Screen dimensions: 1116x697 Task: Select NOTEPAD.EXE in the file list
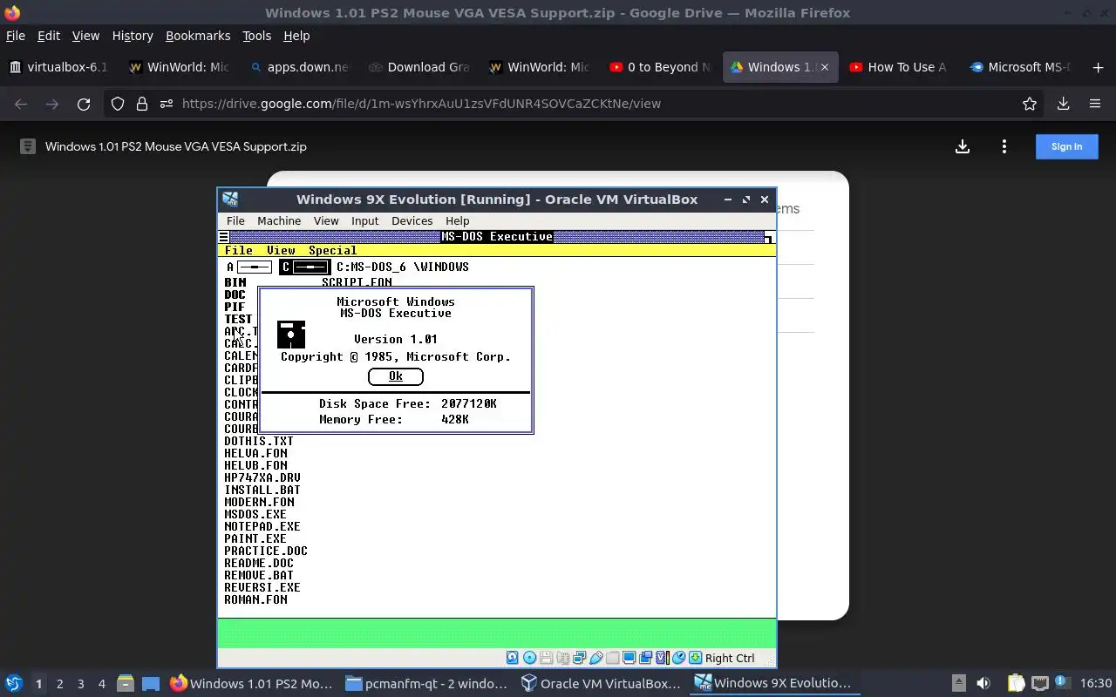262,526
